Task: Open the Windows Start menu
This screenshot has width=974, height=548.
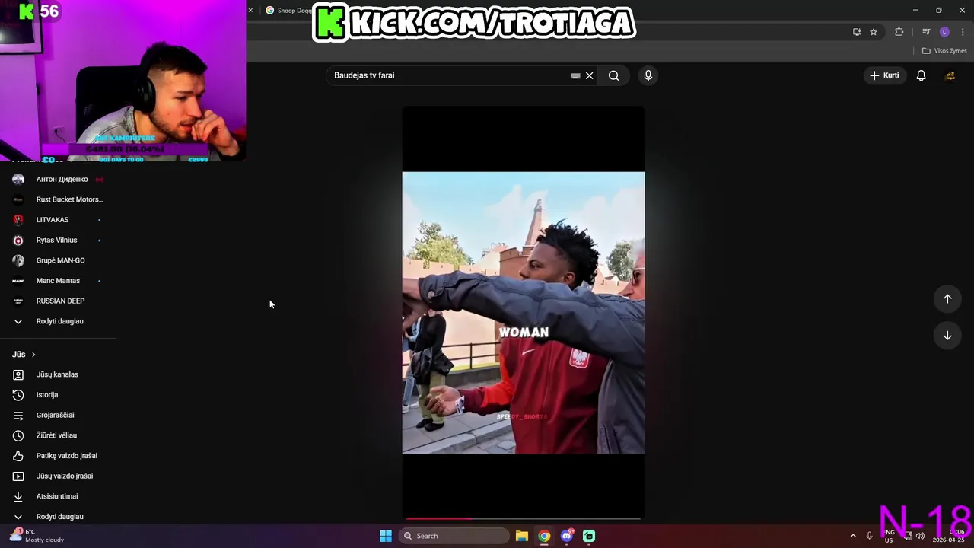Action: [x=386, y=536]
